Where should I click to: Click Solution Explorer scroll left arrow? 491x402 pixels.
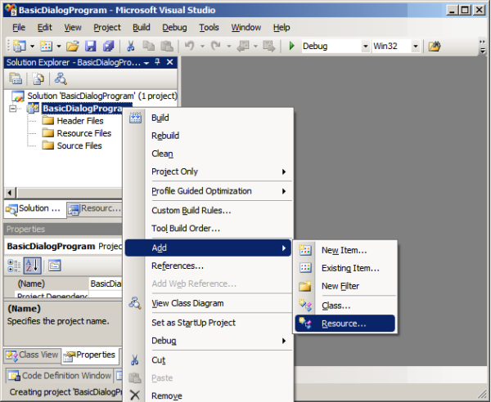pyautogui.click(x=10, y=193)
